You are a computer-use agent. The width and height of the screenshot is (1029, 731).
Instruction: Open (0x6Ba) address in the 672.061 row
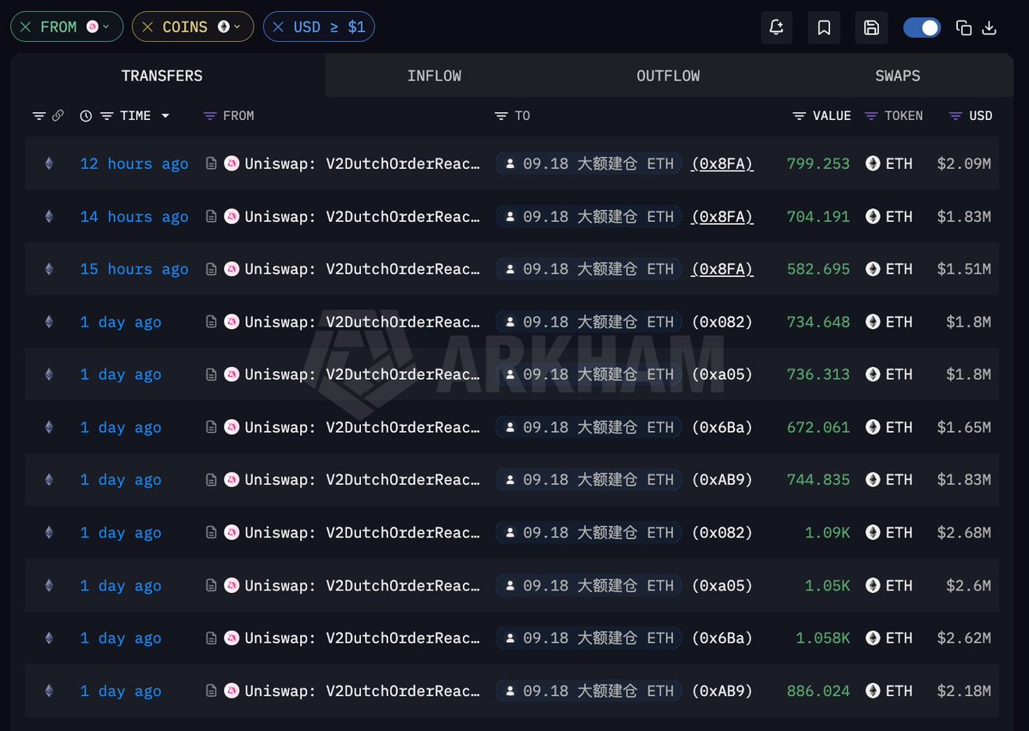click(722, 428)
